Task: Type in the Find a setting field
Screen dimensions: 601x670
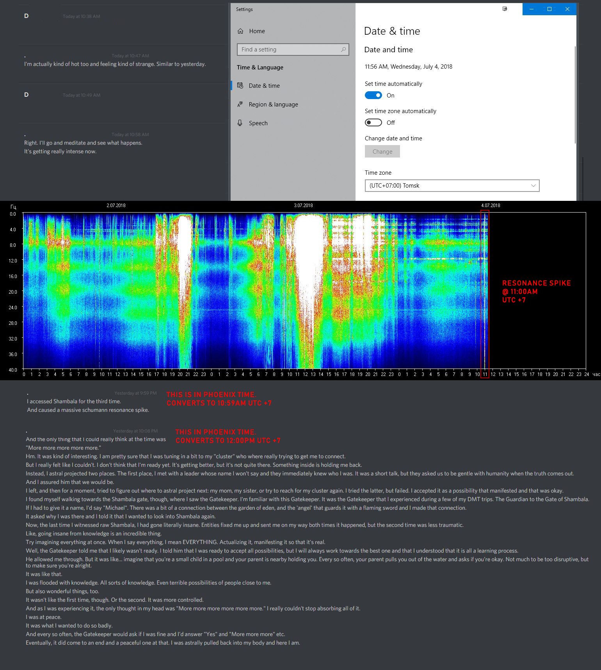Action: pyautogui.click(x=293, y=50)
